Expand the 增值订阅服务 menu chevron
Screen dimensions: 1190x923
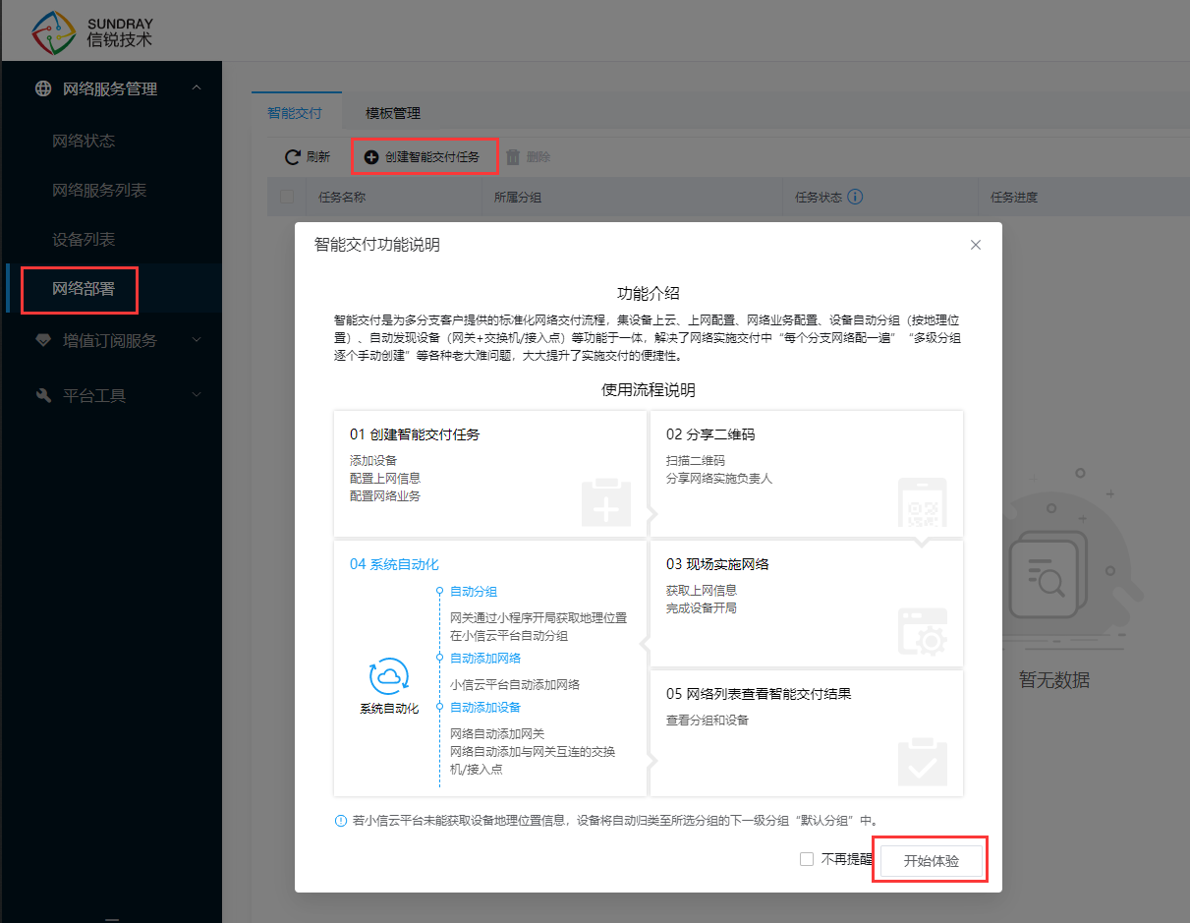(197, 340)
